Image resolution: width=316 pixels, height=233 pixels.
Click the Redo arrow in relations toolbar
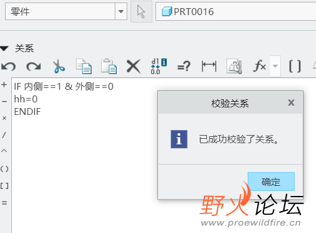[x=34, y=67]
